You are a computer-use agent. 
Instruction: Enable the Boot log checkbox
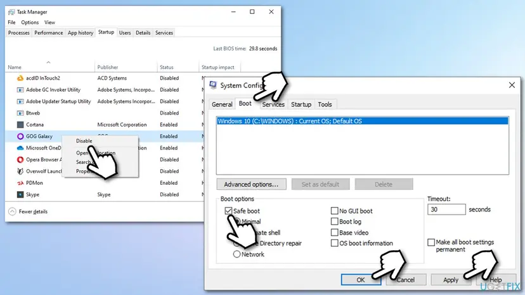point(334,222)
